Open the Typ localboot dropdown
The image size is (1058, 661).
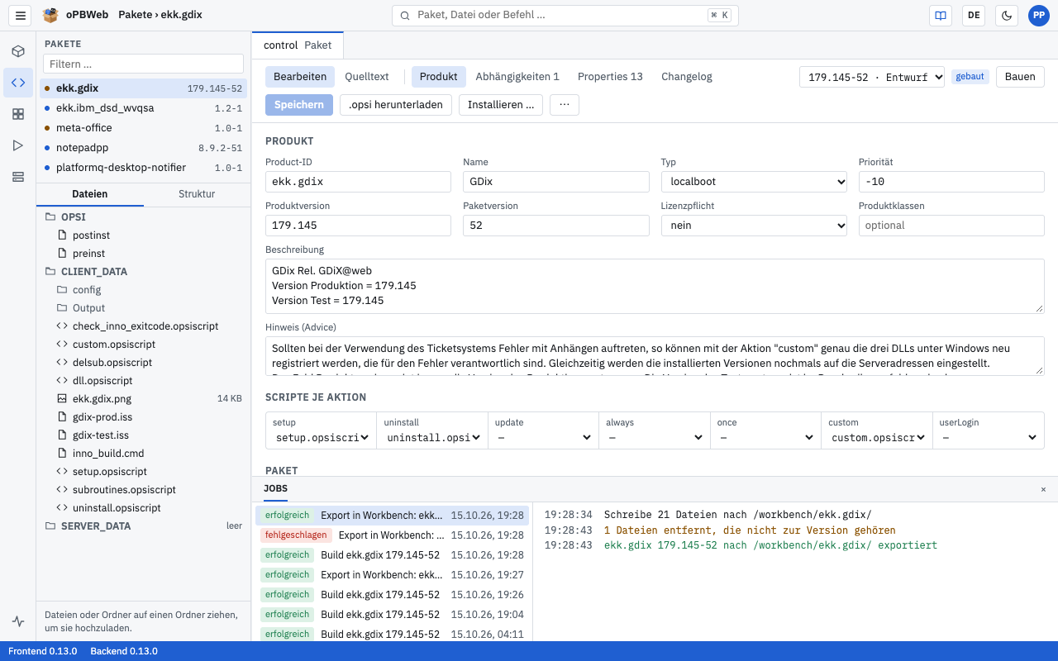click(x=754, y=182)
